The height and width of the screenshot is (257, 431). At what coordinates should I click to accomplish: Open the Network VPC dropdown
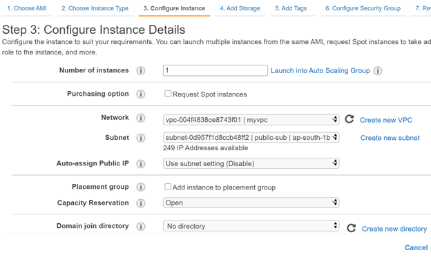tap(251, 120)
